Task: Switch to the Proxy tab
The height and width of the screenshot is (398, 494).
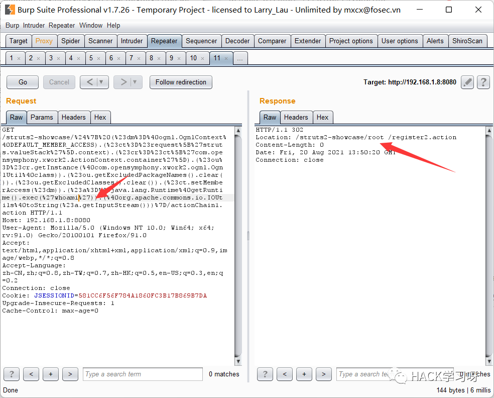Action: click(44, 41)
